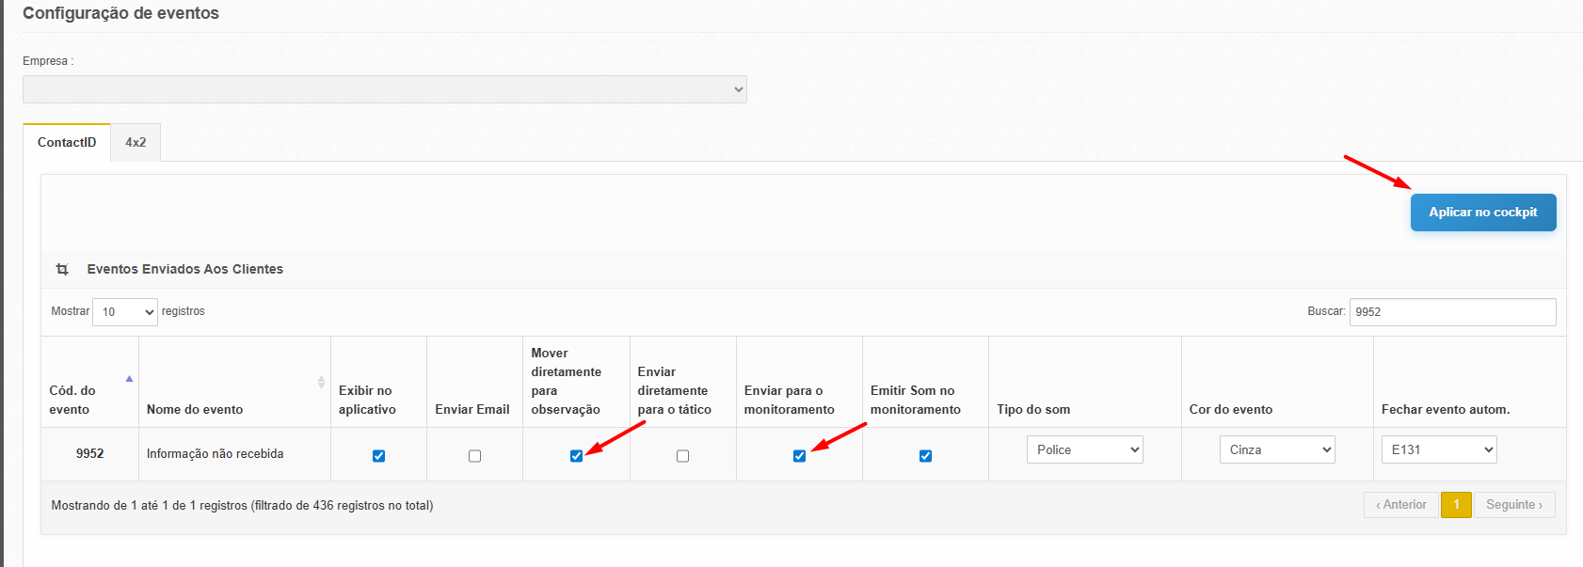This screenshot has height=567, width=1583.
Task: Enable Enviar Email checkbox for event 9952
Action: click(x=474, y=456)
